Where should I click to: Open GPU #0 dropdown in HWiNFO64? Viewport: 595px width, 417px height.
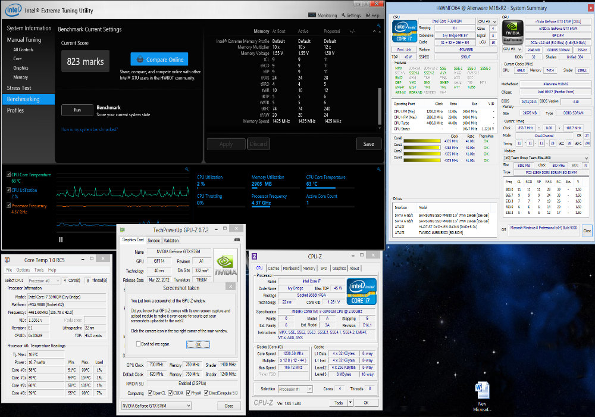(x=512, y=49)
